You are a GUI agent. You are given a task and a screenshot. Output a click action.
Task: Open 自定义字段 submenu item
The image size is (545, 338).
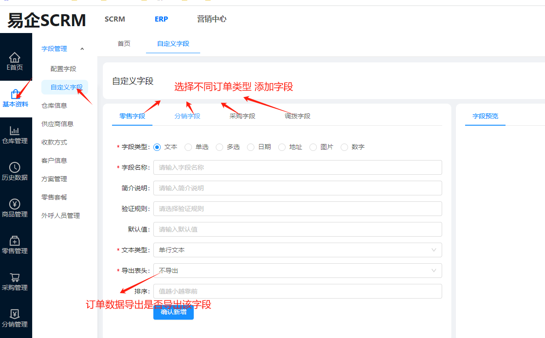[x=65, y=87]
